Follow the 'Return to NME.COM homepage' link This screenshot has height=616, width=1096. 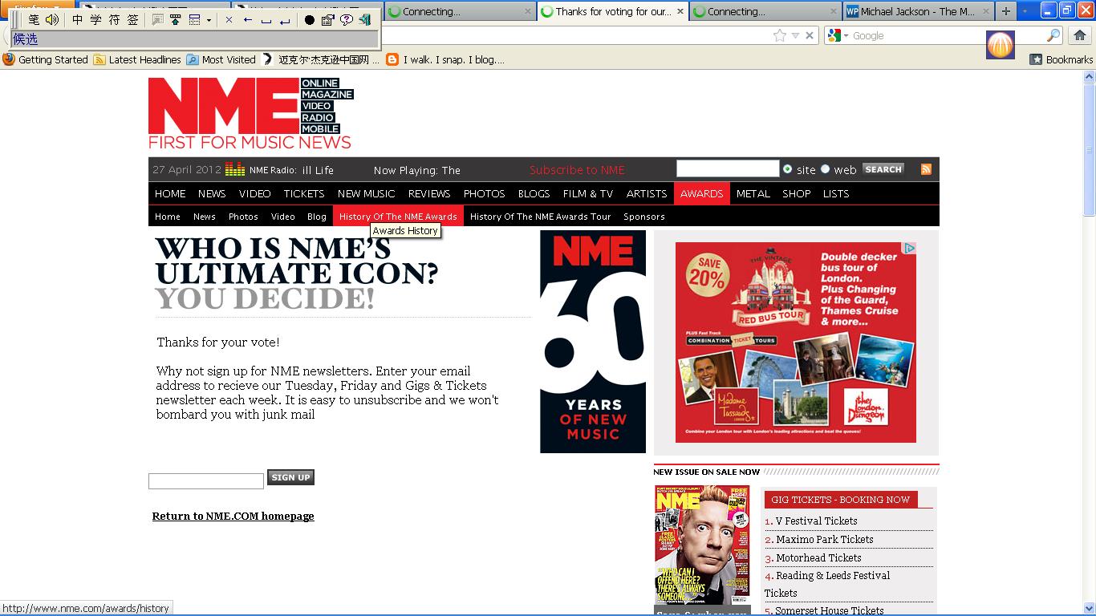(233, 516)
